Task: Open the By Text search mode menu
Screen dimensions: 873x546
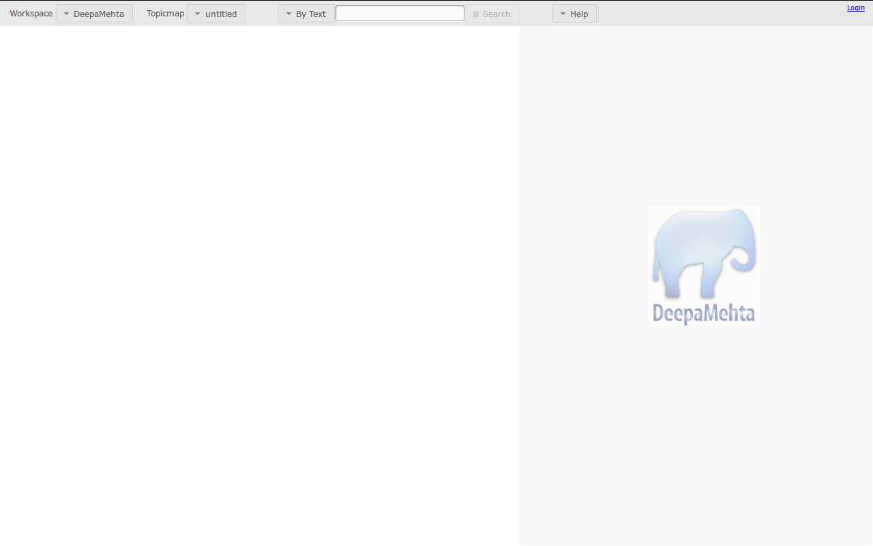Action: click(x=306, y=14)
